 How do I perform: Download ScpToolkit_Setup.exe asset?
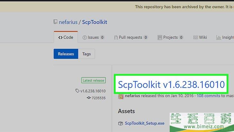click(145, 123)
